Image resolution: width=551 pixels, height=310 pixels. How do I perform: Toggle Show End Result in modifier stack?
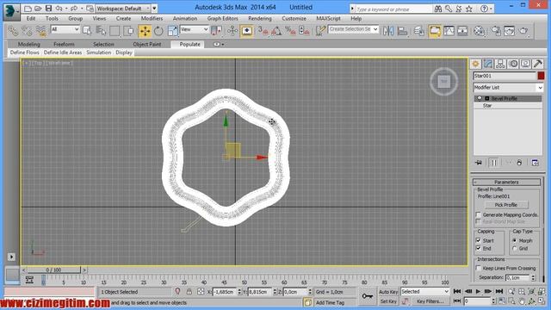(x=493, y=163)
